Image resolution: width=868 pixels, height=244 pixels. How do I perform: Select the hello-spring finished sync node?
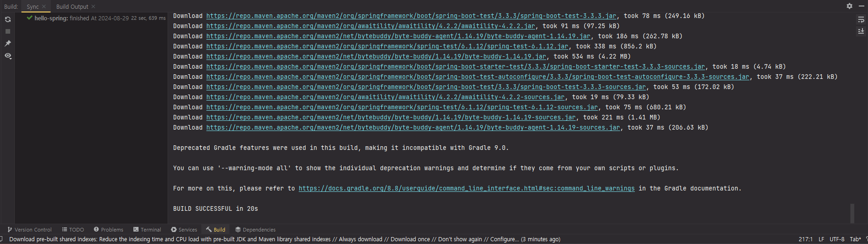click(96, 18)
